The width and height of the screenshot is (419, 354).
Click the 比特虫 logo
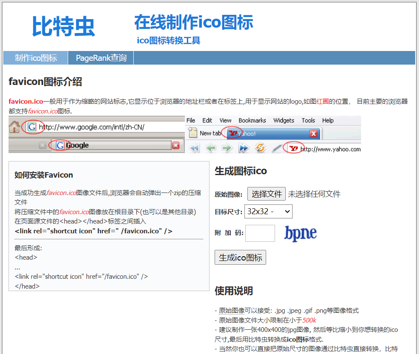pos(63,26)
